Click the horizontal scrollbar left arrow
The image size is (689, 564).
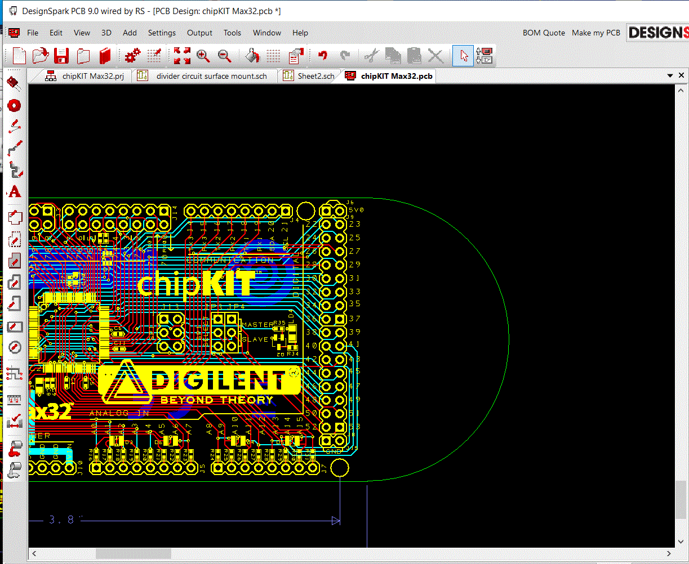pos(34,554)
